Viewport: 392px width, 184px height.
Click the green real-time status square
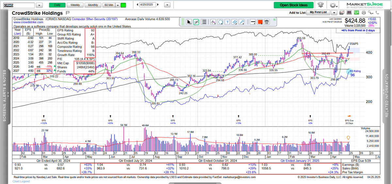(123, 5)
